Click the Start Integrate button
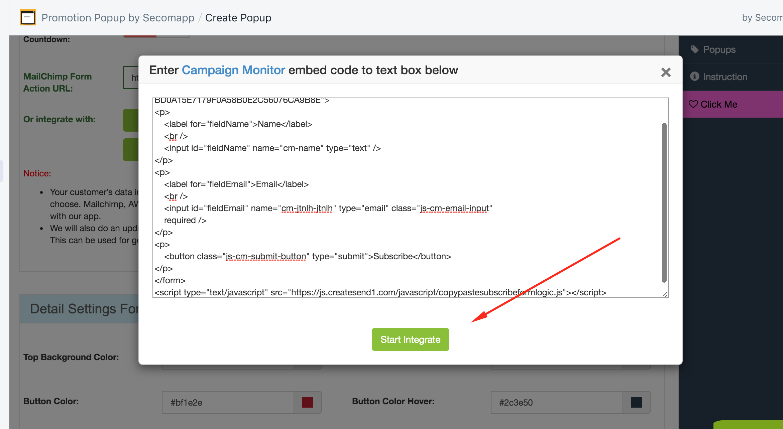The height and width of the screenshot is (429, 783). click(410, 339)
